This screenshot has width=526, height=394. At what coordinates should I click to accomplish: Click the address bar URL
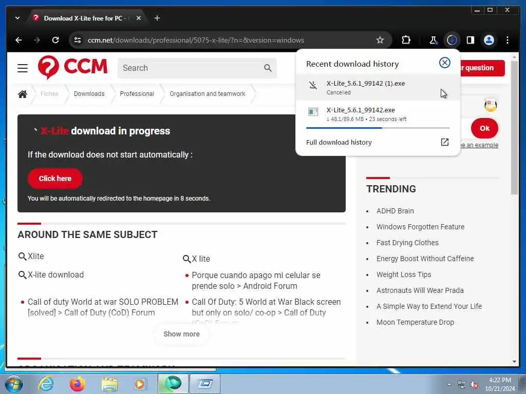click(x=196, y=40)
